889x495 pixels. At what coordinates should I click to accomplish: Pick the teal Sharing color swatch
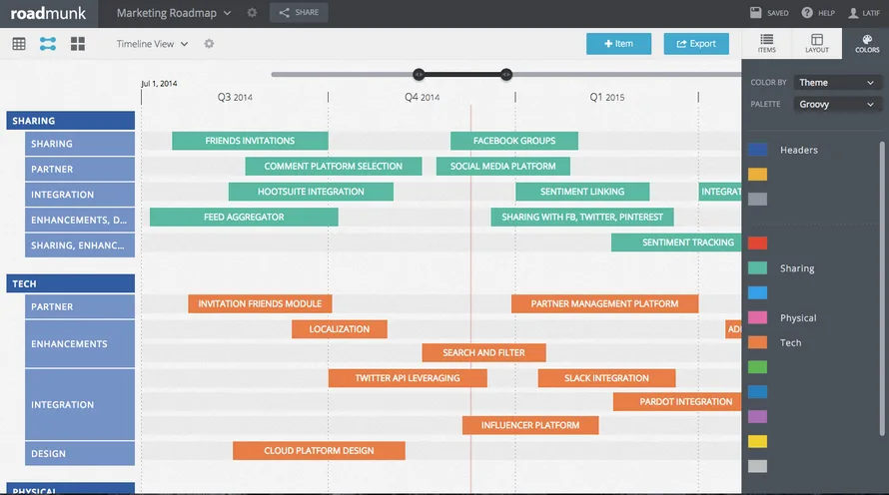(x=757, y=267)
